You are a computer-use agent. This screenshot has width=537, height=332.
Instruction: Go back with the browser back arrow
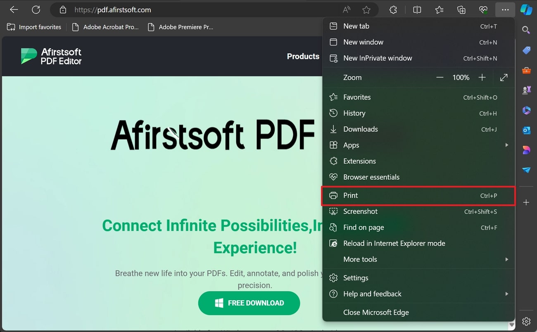[14, 9]
